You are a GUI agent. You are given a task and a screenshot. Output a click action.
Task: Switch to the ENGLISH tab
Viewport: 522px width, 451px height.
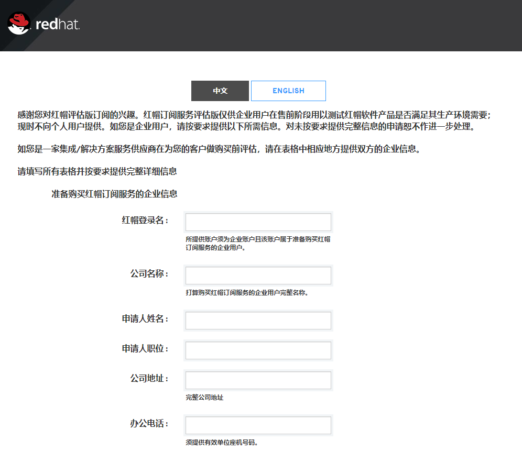(288, 91)
